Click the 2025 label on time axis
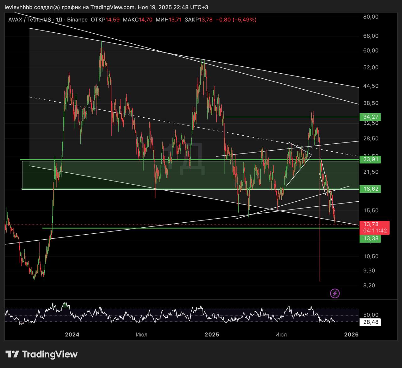 pos(212,334)
